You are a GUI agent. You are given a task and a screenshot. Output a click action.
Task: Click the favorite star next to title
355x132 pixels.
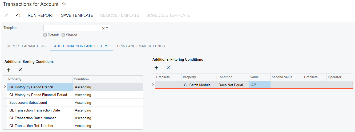point(64,4)
